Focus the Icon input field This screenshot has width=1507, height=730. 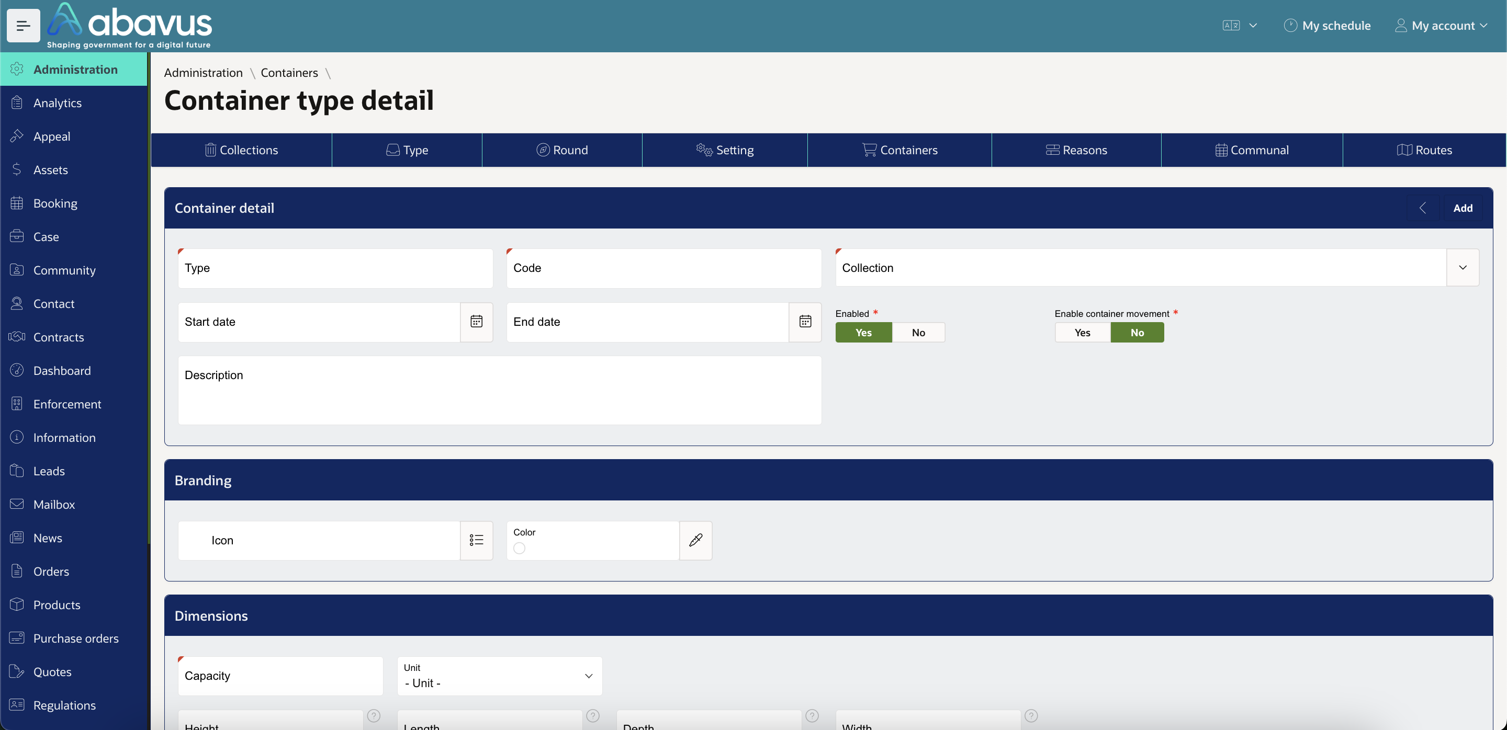tap(319, 541)
